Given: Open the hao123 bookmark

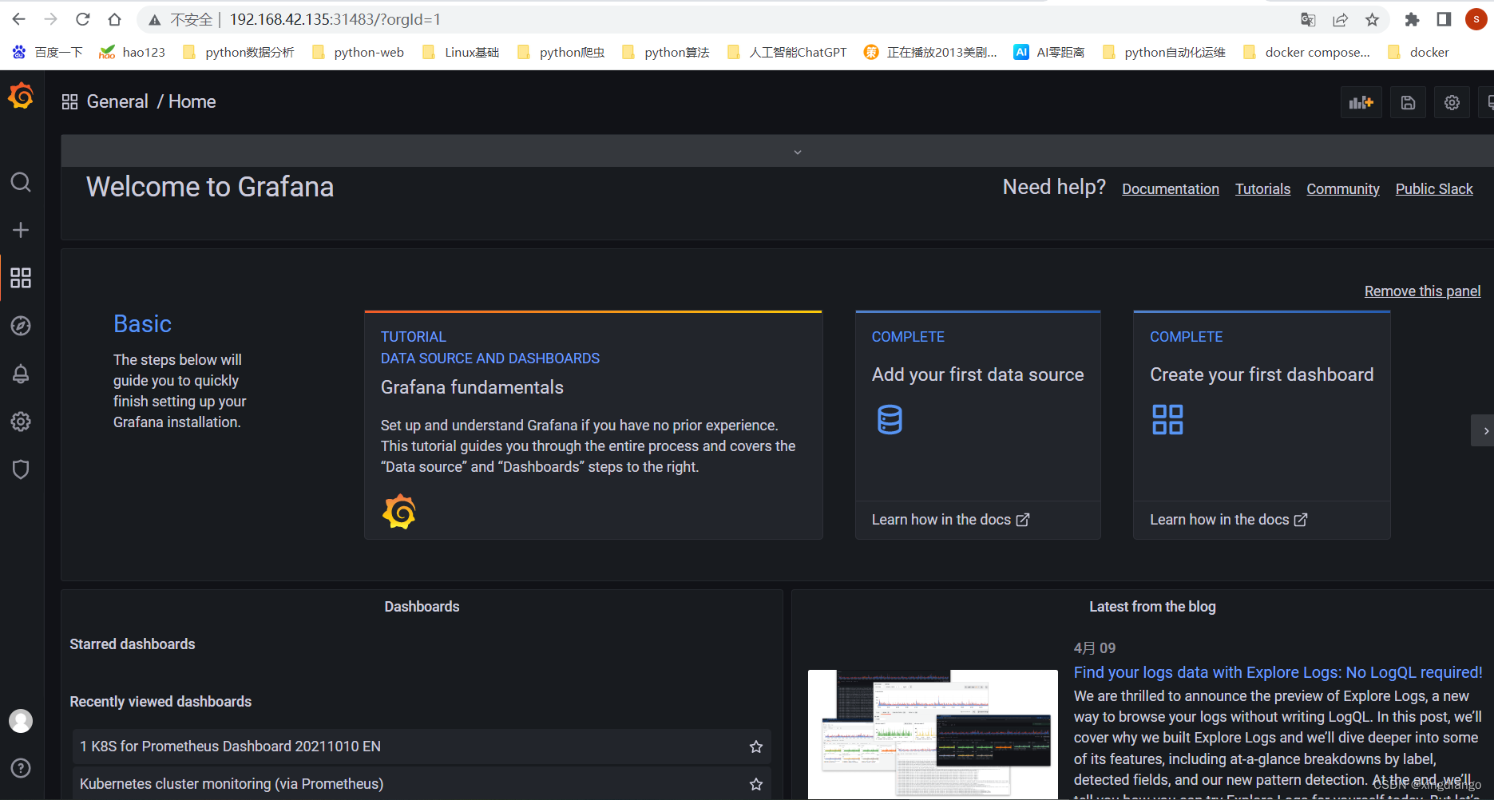Looking at the screenshot, I should (132, 52).
